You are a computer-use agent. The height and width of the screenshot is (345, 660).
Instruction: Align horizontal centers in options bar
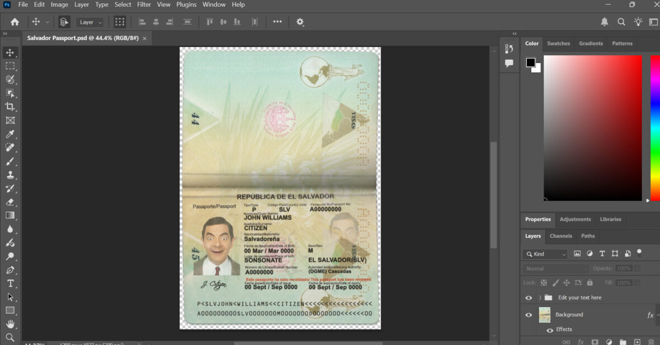[x=155, y=22]
